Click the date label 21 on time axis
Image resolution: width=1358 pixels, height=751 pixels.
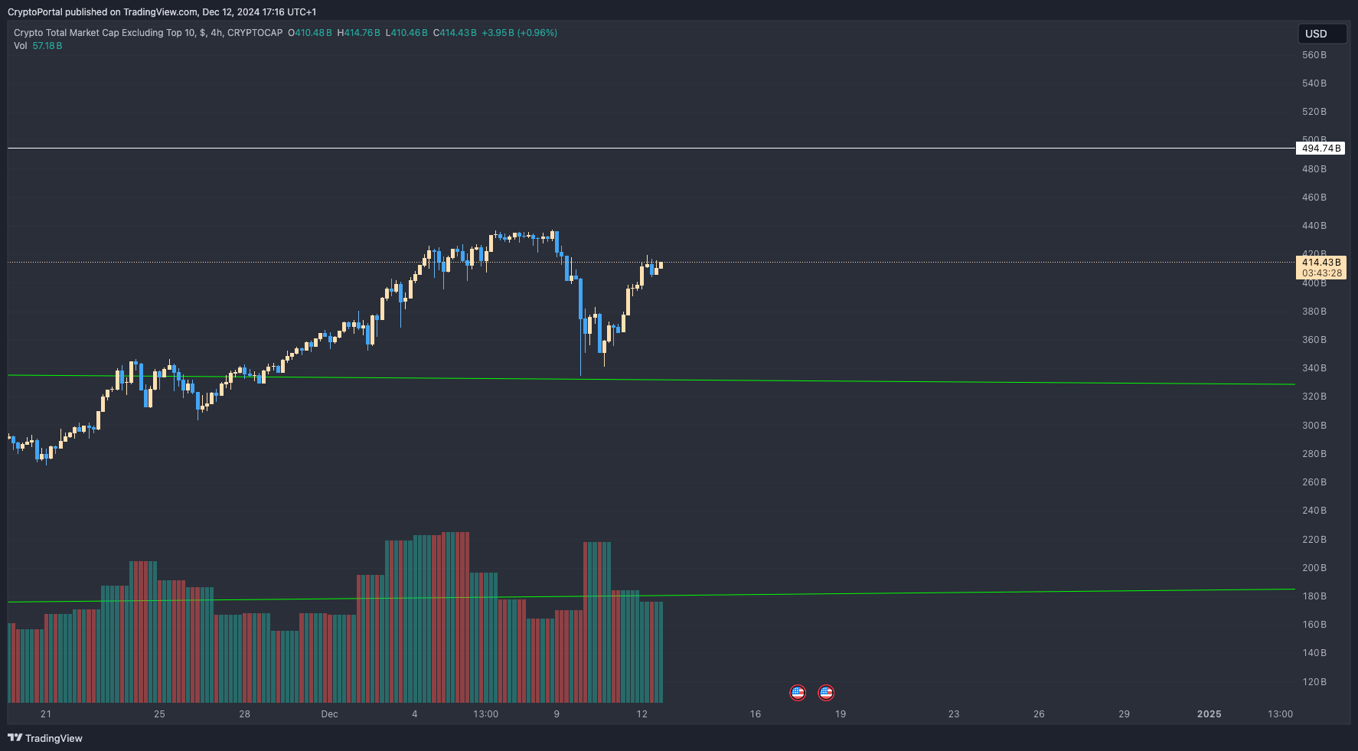pyautogui.click(x=46, y=714)
